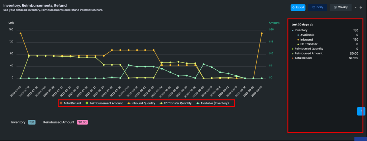This screenshot has height=141, width=367.
Task: Click the Inventory row in Last 30 days panel
Action: coord(325,30)
